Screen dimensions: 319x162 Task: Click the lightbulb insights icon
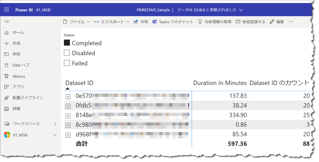pos(200,22)
